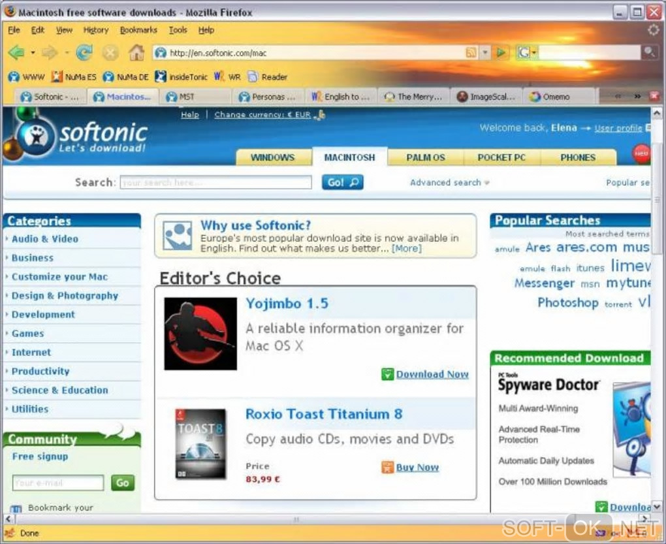Switch to the Personas browser tab
The height and width of the screenshot is (544, 666).
268,97
